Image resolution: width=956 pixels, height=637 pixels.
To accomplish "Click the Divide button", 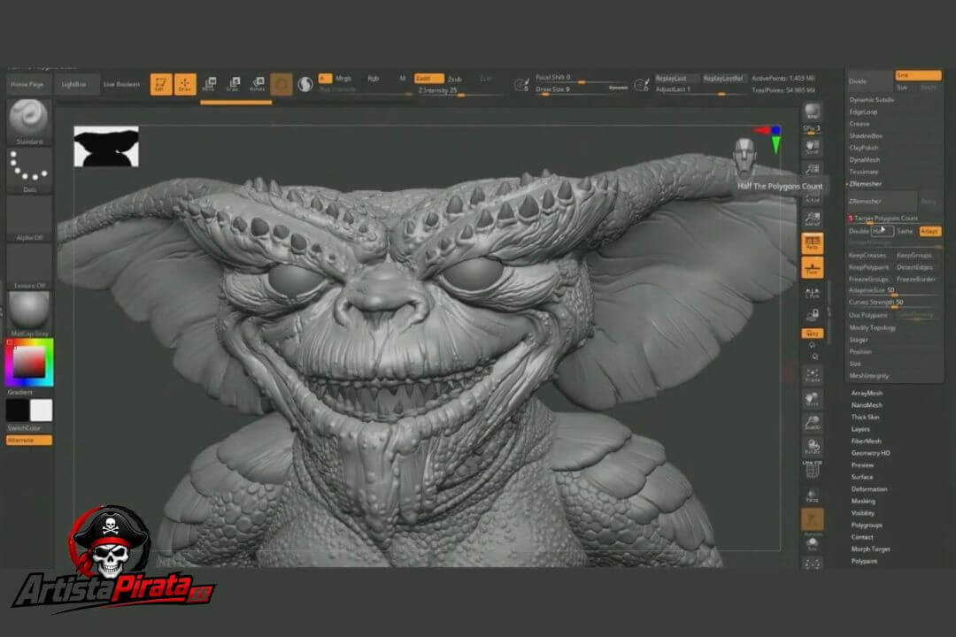I will (x=869, y=81).
